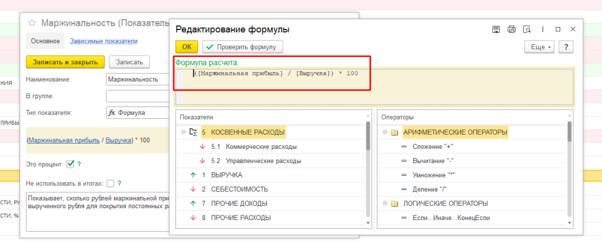Add Маржинальность to favorites with the star
602x250 pixels.
point(32,23)
